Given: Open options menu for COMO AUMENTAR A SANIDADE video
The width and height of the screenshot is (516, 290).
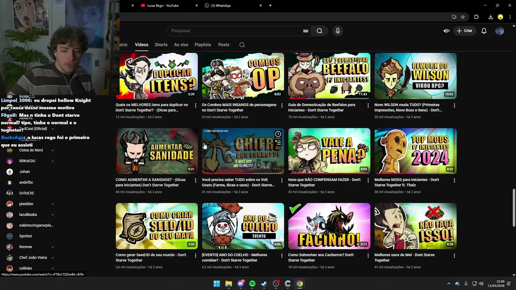Looking at the screenshot, I should [x=196, y=180].
